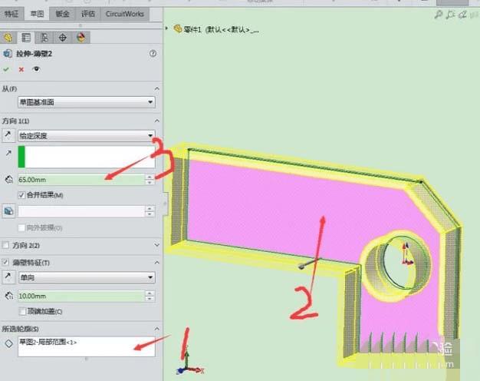
Task: Click the previous view icon in the viewport toolbar
Action: tap(462, 15)
